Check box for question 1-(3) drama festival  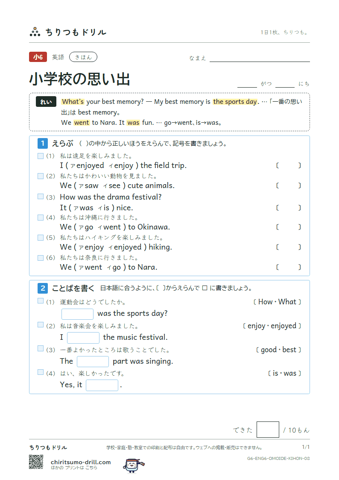coord(41,197)
